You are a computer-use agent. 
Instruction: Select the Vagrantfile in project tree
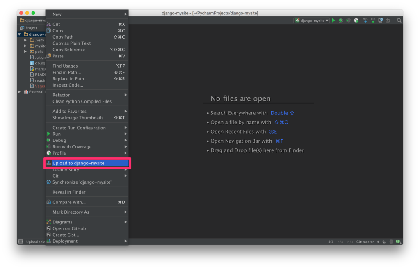click(37, 86)
